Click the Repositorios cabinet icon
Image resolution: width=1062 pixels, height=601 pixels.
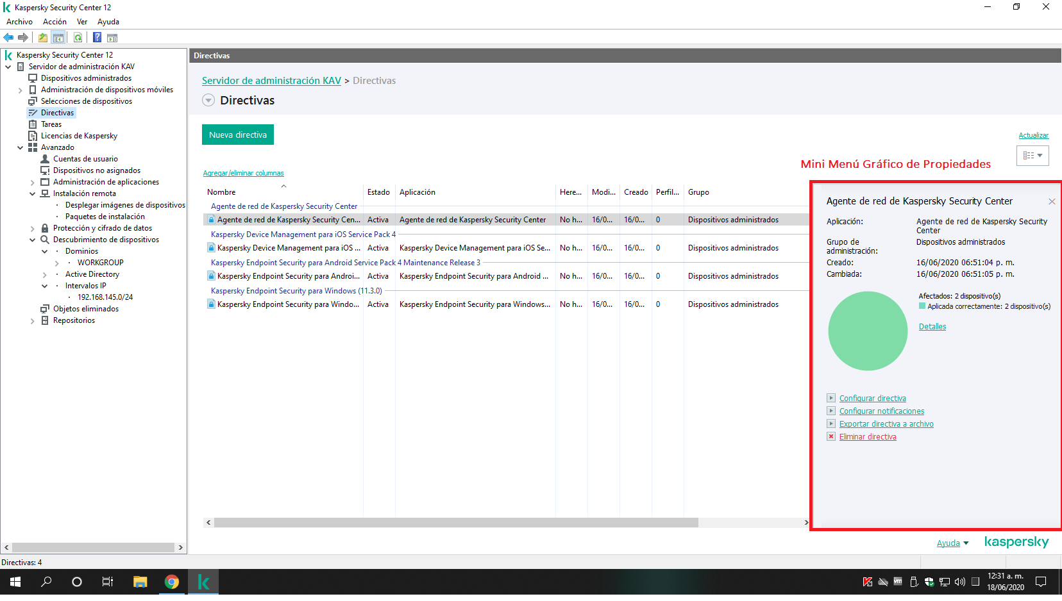point(45,320)
